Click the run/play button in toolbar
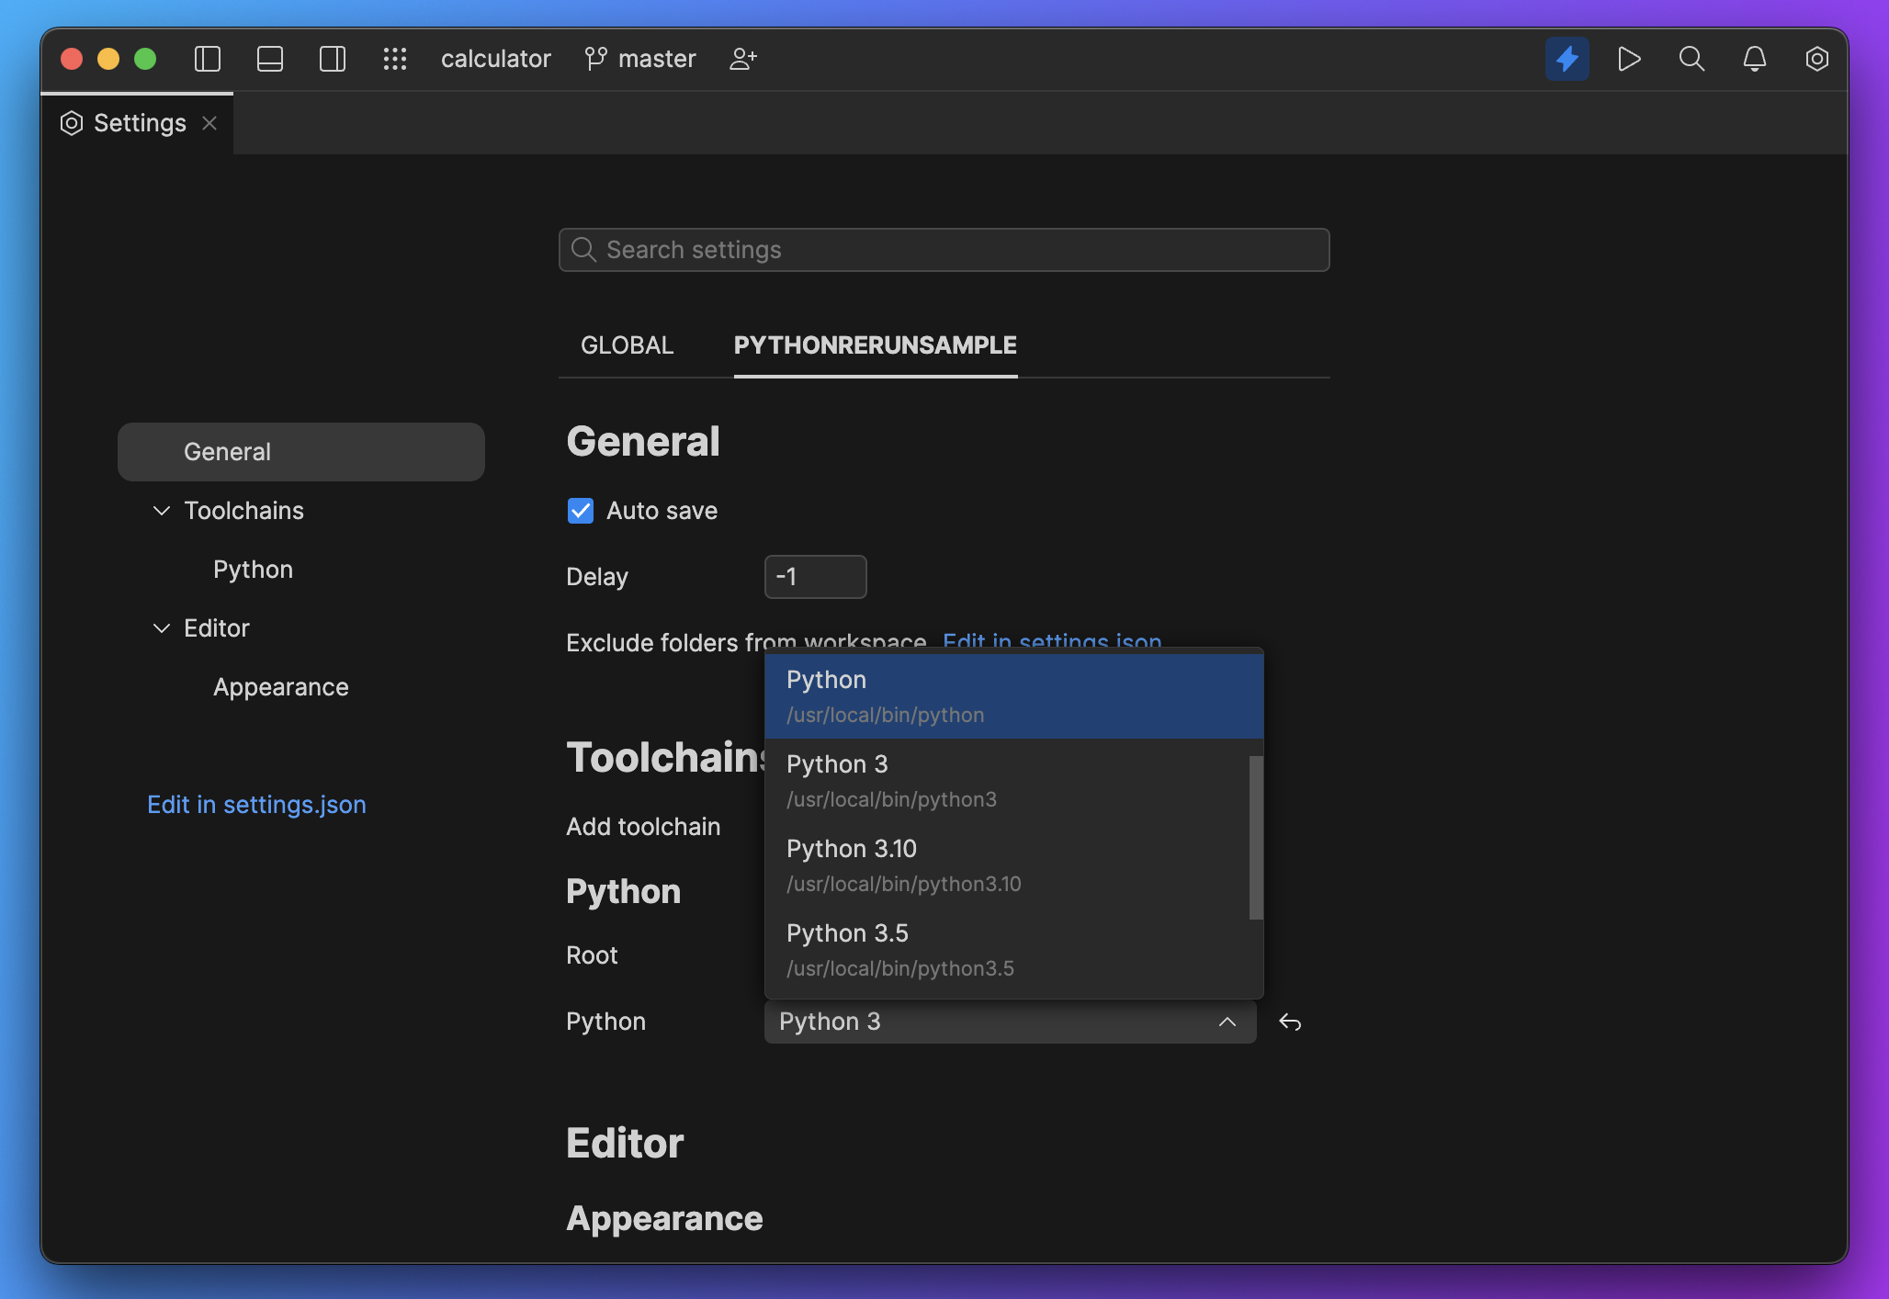 [1629, 57]
